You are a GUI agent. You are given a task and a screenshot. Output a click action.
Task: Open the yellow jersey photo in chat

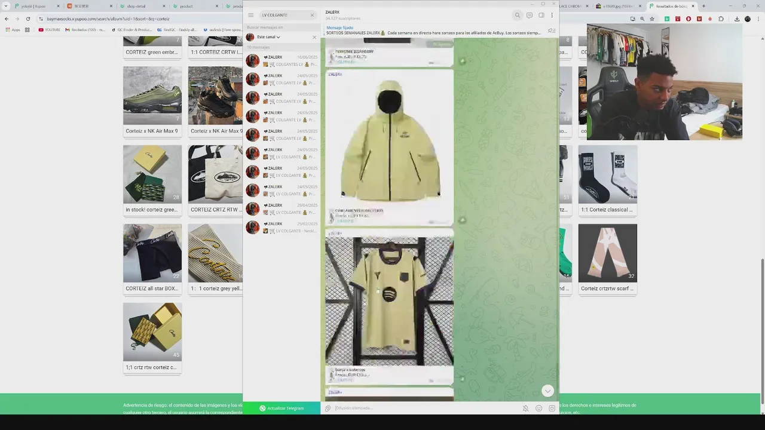click(x=390, y=301)
